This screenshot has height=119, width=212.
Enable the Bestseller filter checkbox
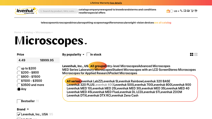pos(19,101)
